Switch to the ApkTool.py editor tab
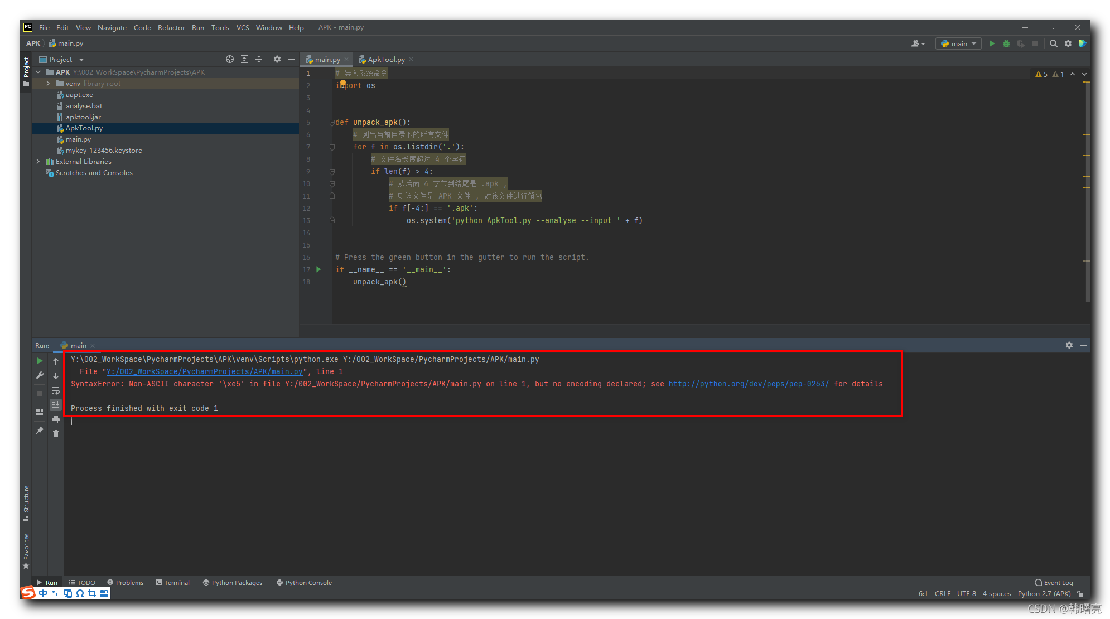Image resolution: width=1110 pixels, height=619 pixels. [x=385, y=59]
